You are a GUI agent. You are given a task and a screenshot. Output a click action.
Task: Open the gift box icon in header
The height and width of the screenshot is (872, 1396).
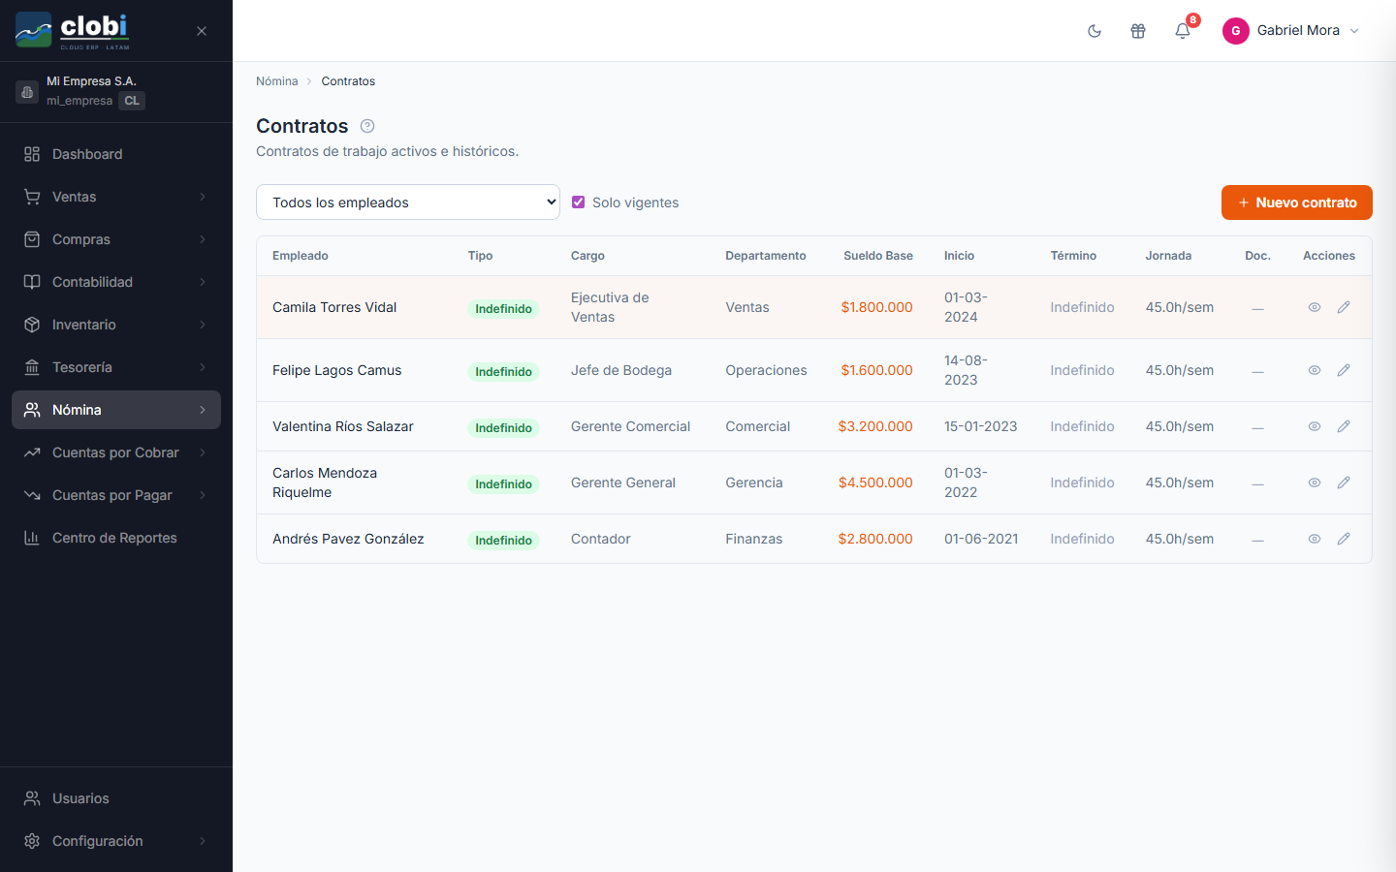pyautogui.click(x=1138, y=31)
